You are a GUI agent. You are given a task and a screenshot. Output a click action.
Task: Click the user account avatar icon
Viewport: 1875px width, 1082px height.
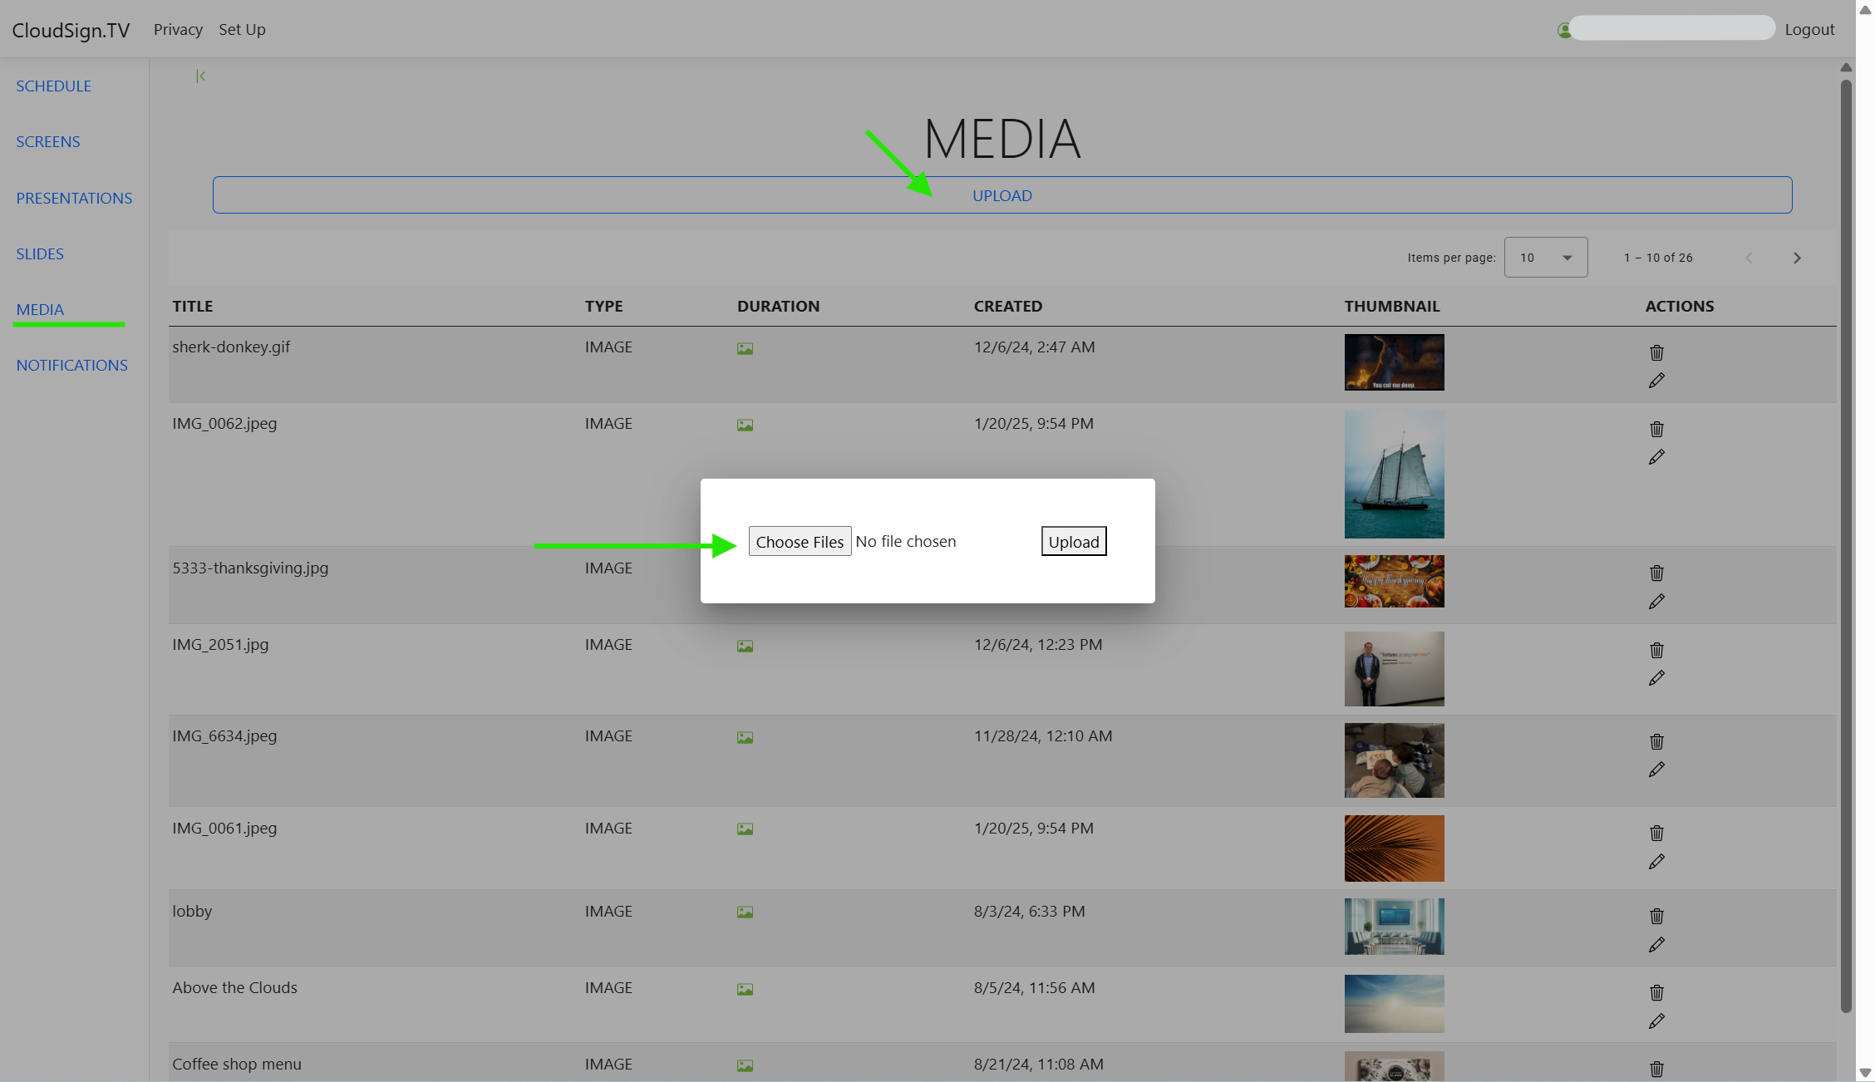(x=1563, y=31)
